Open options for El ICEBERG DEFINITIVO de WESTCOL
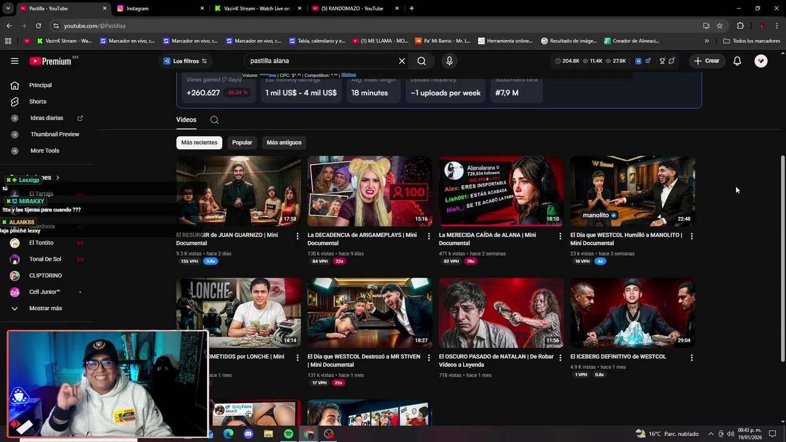The height and width of the screenshot is (442, 786). 691,357
